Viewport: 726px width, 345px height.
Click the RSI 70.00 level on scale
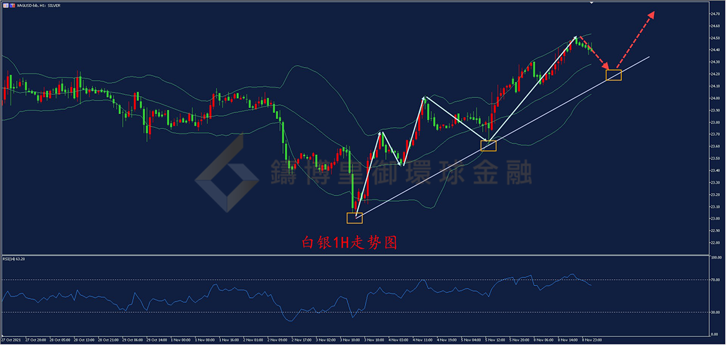714,280
